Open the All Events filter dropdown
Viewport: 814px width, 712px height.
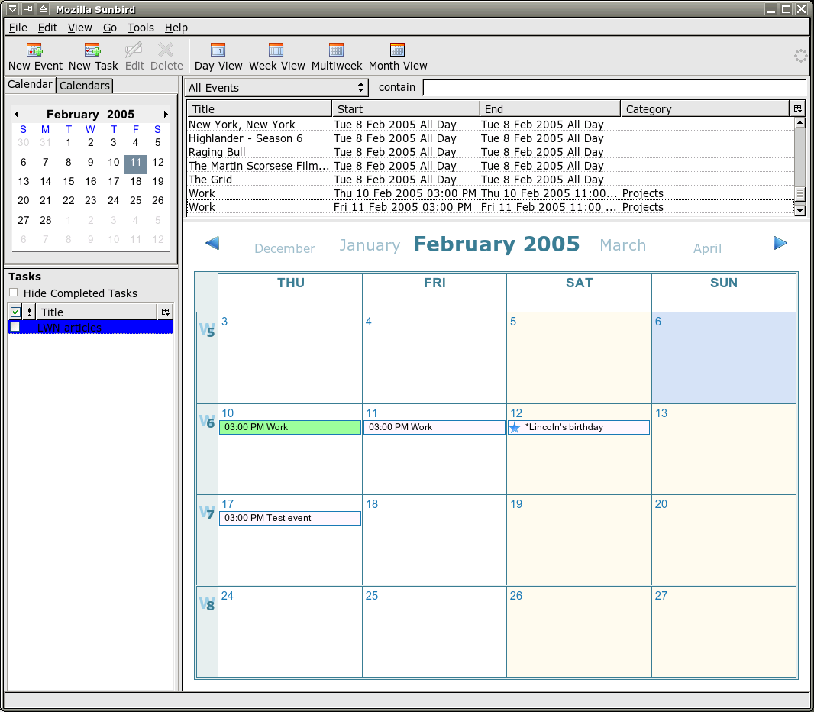(x=276, y=88)
